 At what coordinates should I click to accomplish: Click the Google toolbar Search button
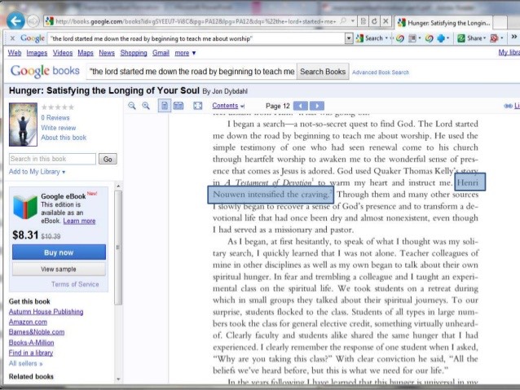coord(370,38)
